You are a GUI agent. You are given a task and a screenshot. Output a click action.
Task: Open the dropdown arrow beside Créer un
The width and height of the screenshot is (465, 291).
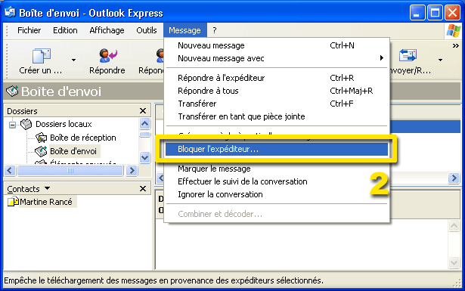tap(73, 60)
